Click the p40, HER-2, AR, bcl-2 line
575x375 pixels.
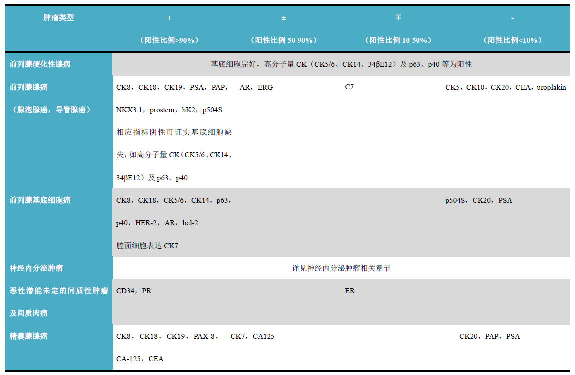click(x=157, y=223)
